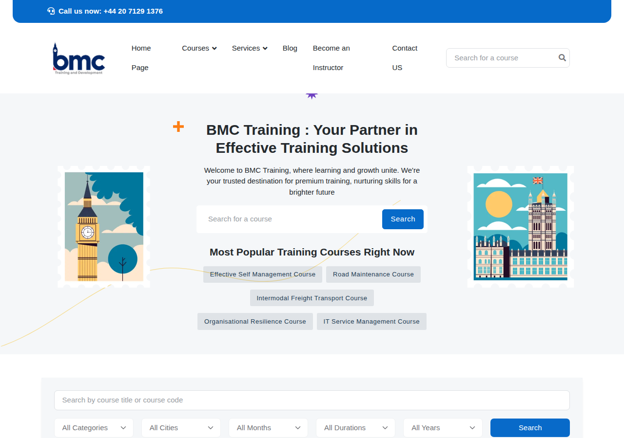This screenshot has width=624, height=438.
Task: Go to Contact US page
Action: pos(405,58)
